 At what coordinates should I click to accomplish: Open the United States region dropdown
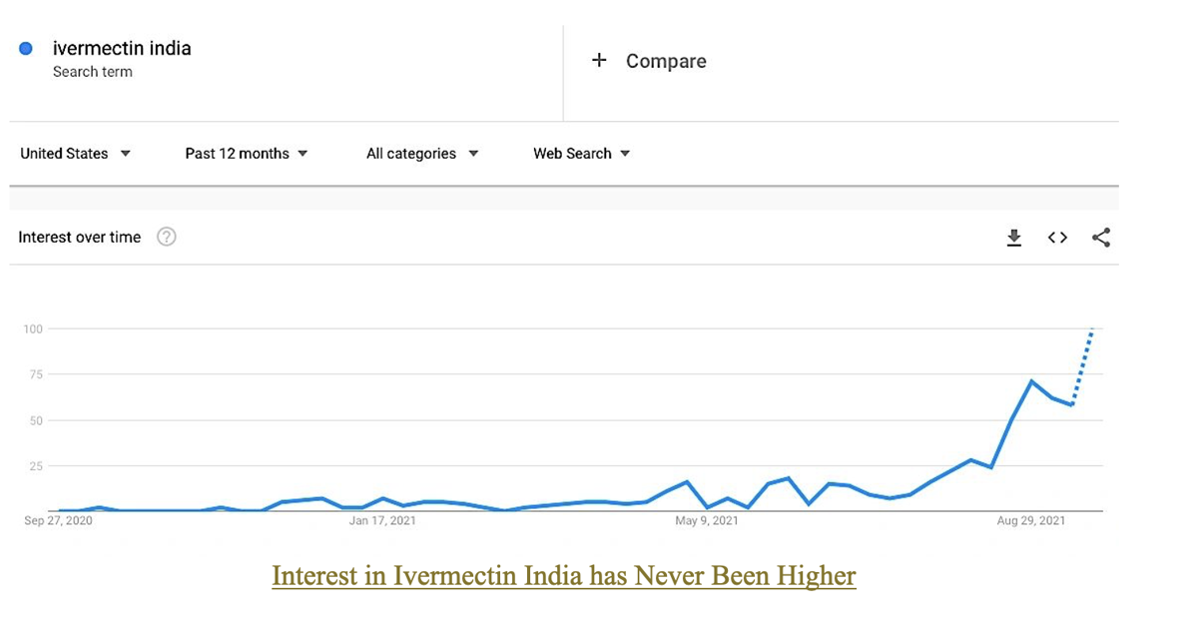[x=76, y=154]
